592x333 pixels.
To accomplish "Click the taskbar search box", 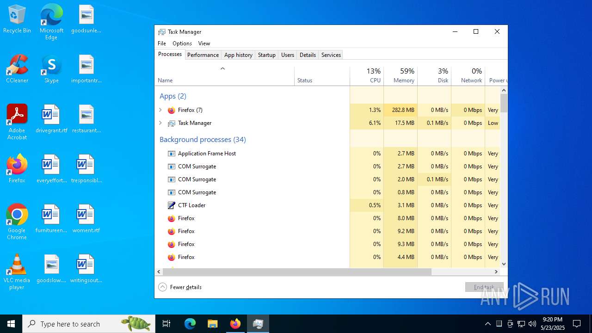I will tap(89, 324).
